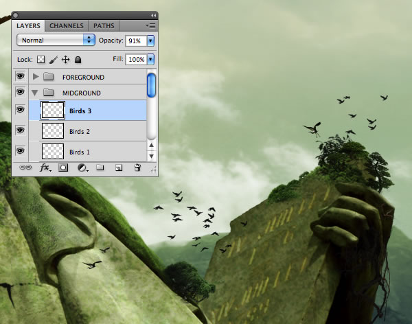Close the Layers panel window
Screen dimensions: 412x324
pyautogui.click(x=16, y=16)
